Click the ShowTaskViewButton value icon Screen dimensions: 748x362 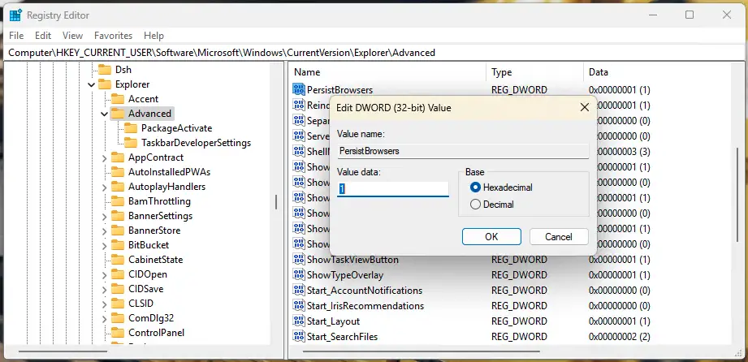[x=299, y=260]
